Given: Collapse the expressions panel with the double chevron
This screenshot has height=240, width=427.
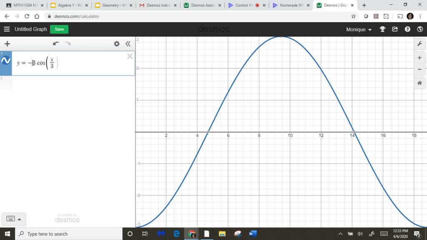Looking at the screenshot, I should (x=128, y=43).
